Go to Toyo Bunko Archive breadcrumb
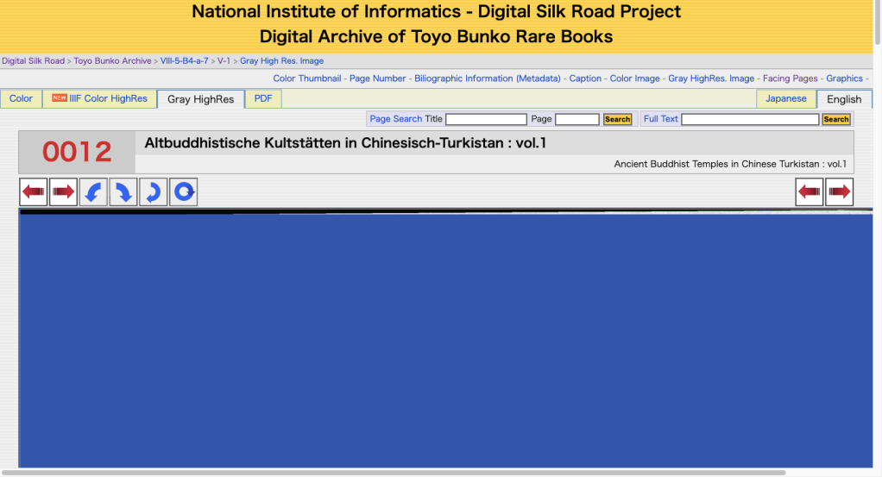 tap(112, 61)
